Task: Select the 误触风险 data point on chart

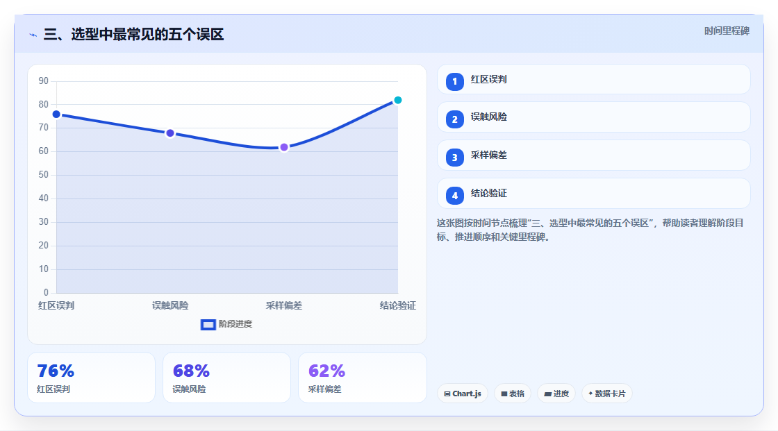Action: coord(170,133)
